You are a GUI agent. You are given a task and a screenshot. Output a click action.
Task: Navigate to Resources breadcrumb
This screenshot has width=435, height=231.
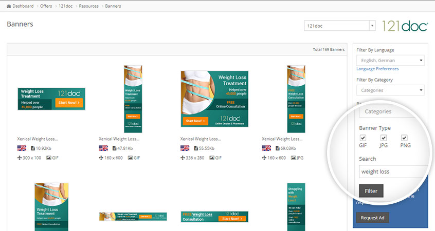[x=89, y=6]
